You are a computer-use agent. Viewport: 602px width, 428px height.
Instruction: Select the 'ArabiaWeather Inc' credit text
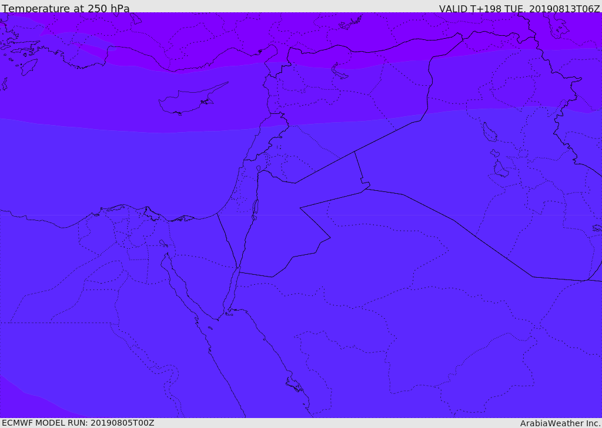[x=560, y=423]
